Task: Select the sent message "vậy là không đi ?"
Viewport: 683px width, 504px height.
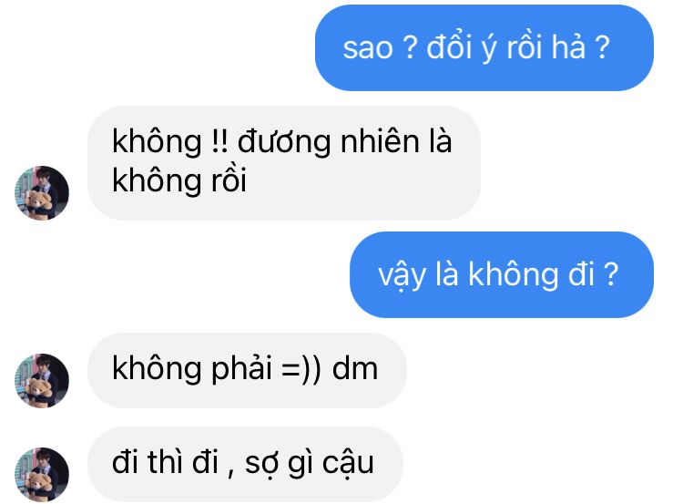Action: point(502,274)
